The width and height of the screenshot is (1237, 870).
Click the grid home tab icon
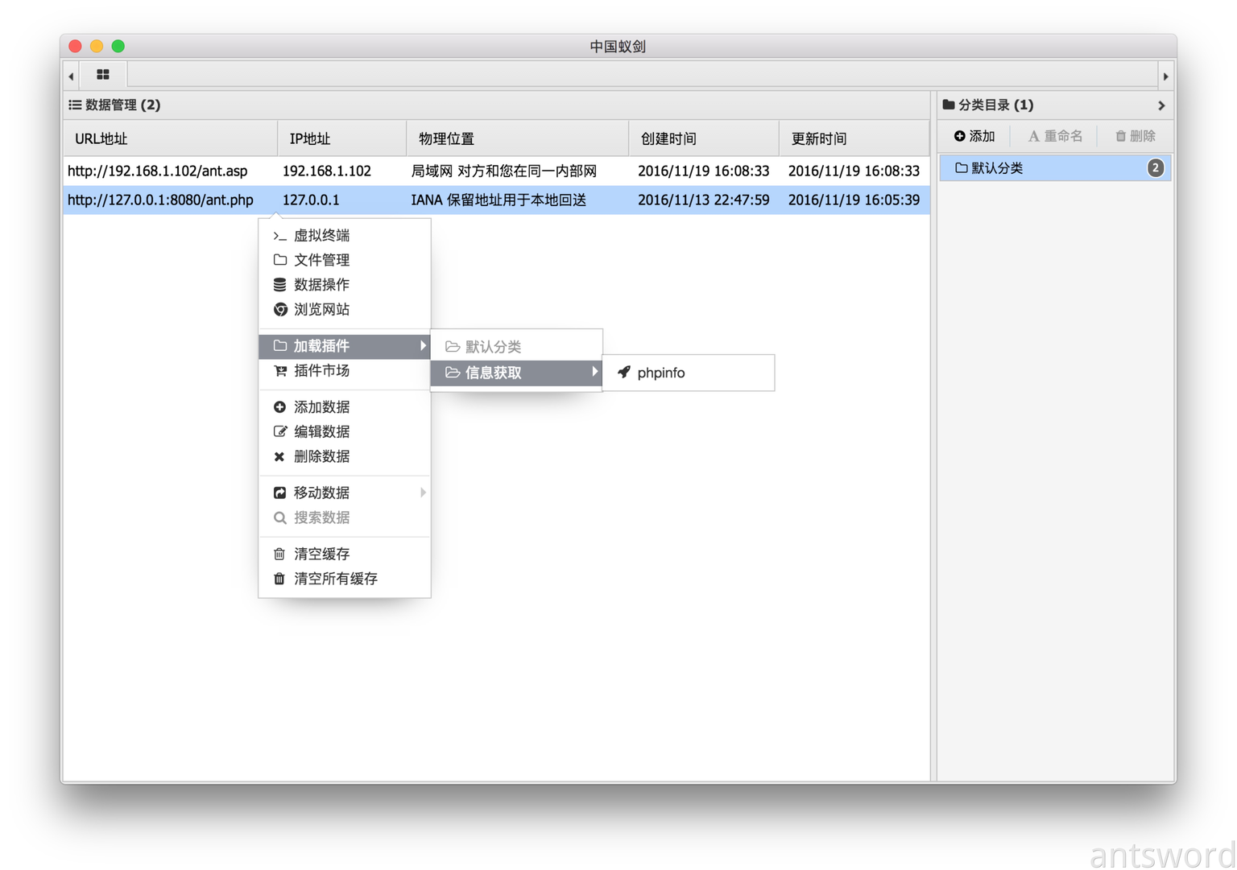coord(103,75)
